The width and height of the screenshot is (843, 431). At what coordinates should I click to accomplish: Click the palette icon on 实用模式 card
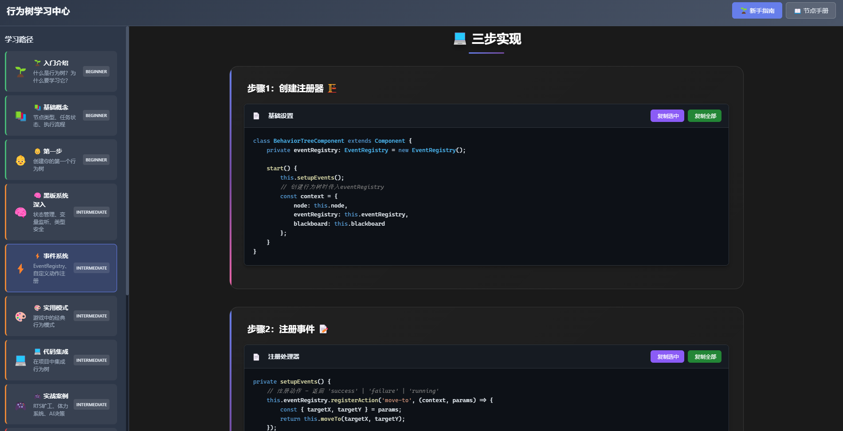(x=20, y=316)
